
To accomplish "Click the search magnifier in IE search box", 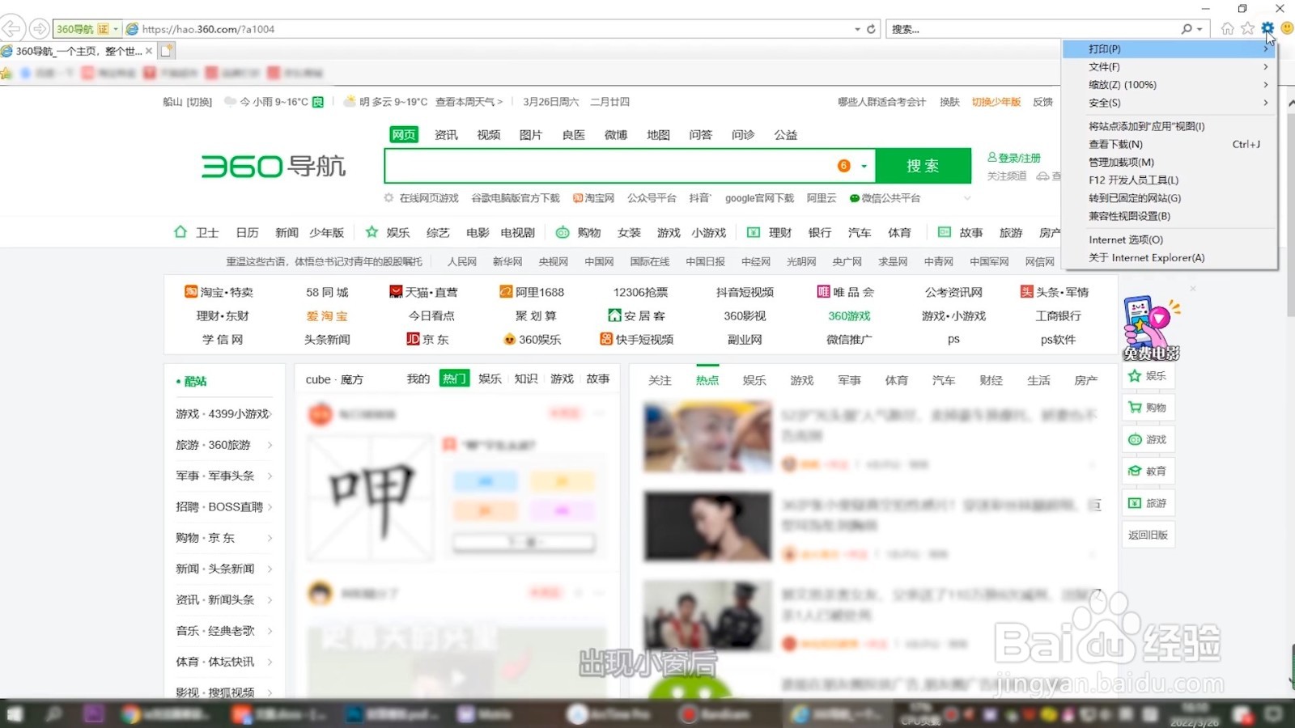I will click(x=1187, y=29).
